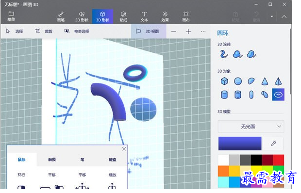Click the greyed-out paste clipboard icon

pos(235,15)
